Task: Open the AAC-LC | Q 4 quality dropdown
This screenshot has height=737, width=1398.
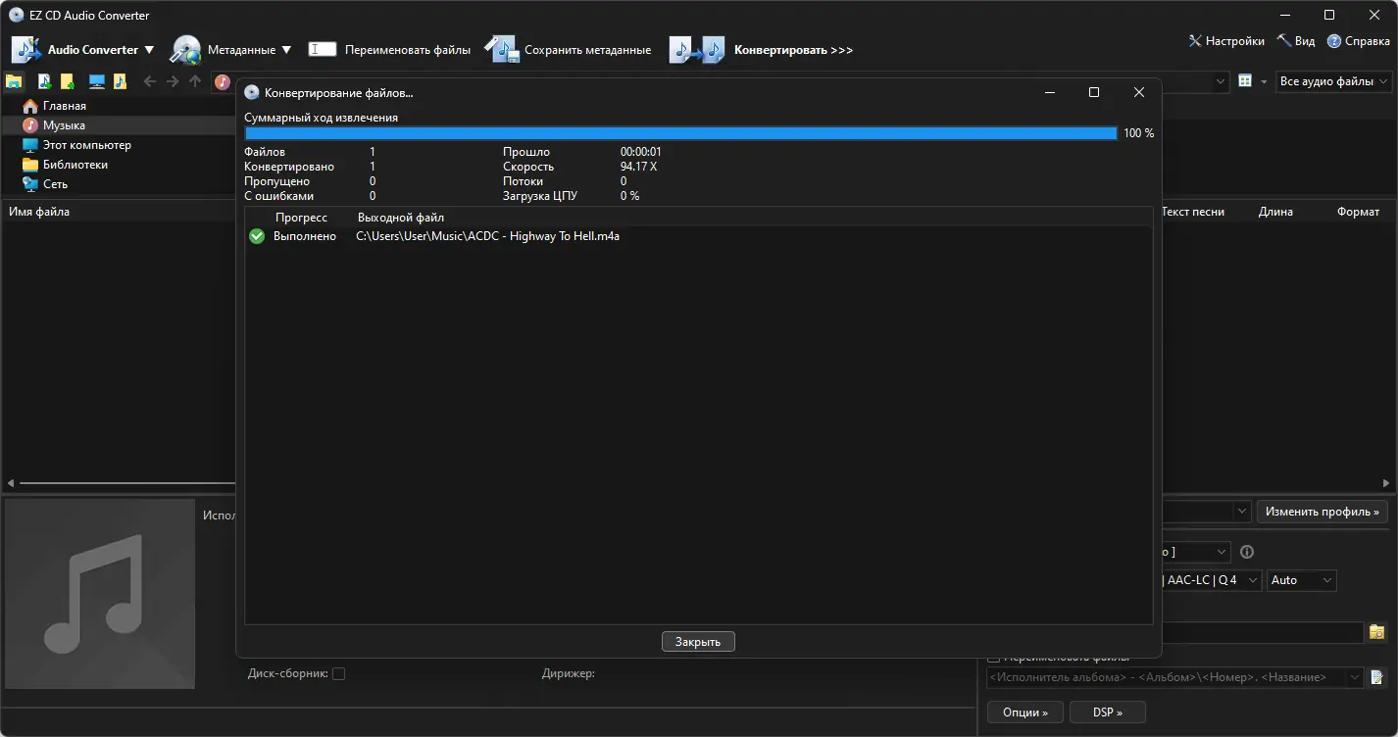Action: coord(1212,580)
